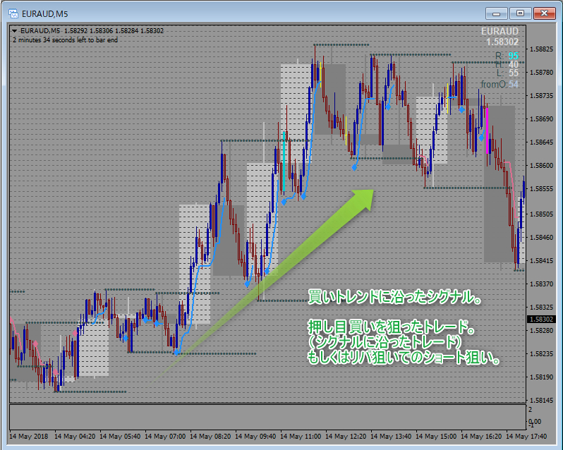The height and width of the screenshot is (450, 563).
Task: Click the 1.58370 price axis label
Action: tap(541, 284)
